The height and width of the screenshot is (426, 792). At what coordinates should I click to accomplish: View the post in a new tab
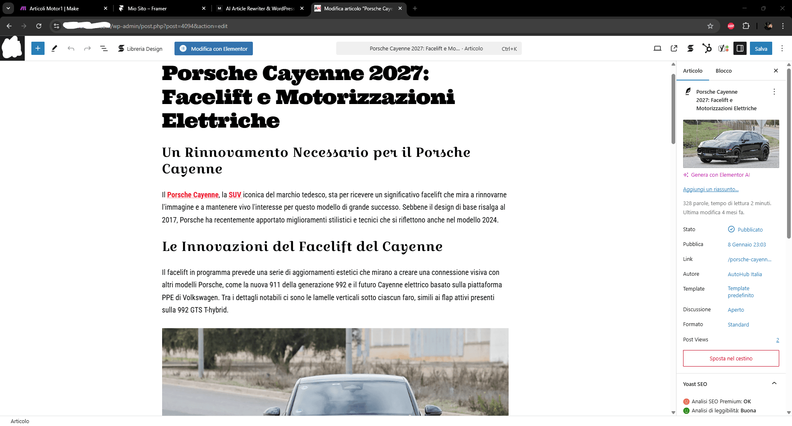tap(674, 48)
